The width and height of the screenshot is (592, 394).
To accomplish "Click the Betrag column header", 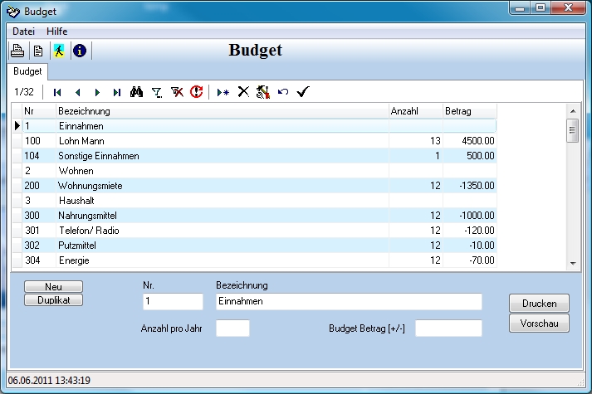I will point(470,111).
